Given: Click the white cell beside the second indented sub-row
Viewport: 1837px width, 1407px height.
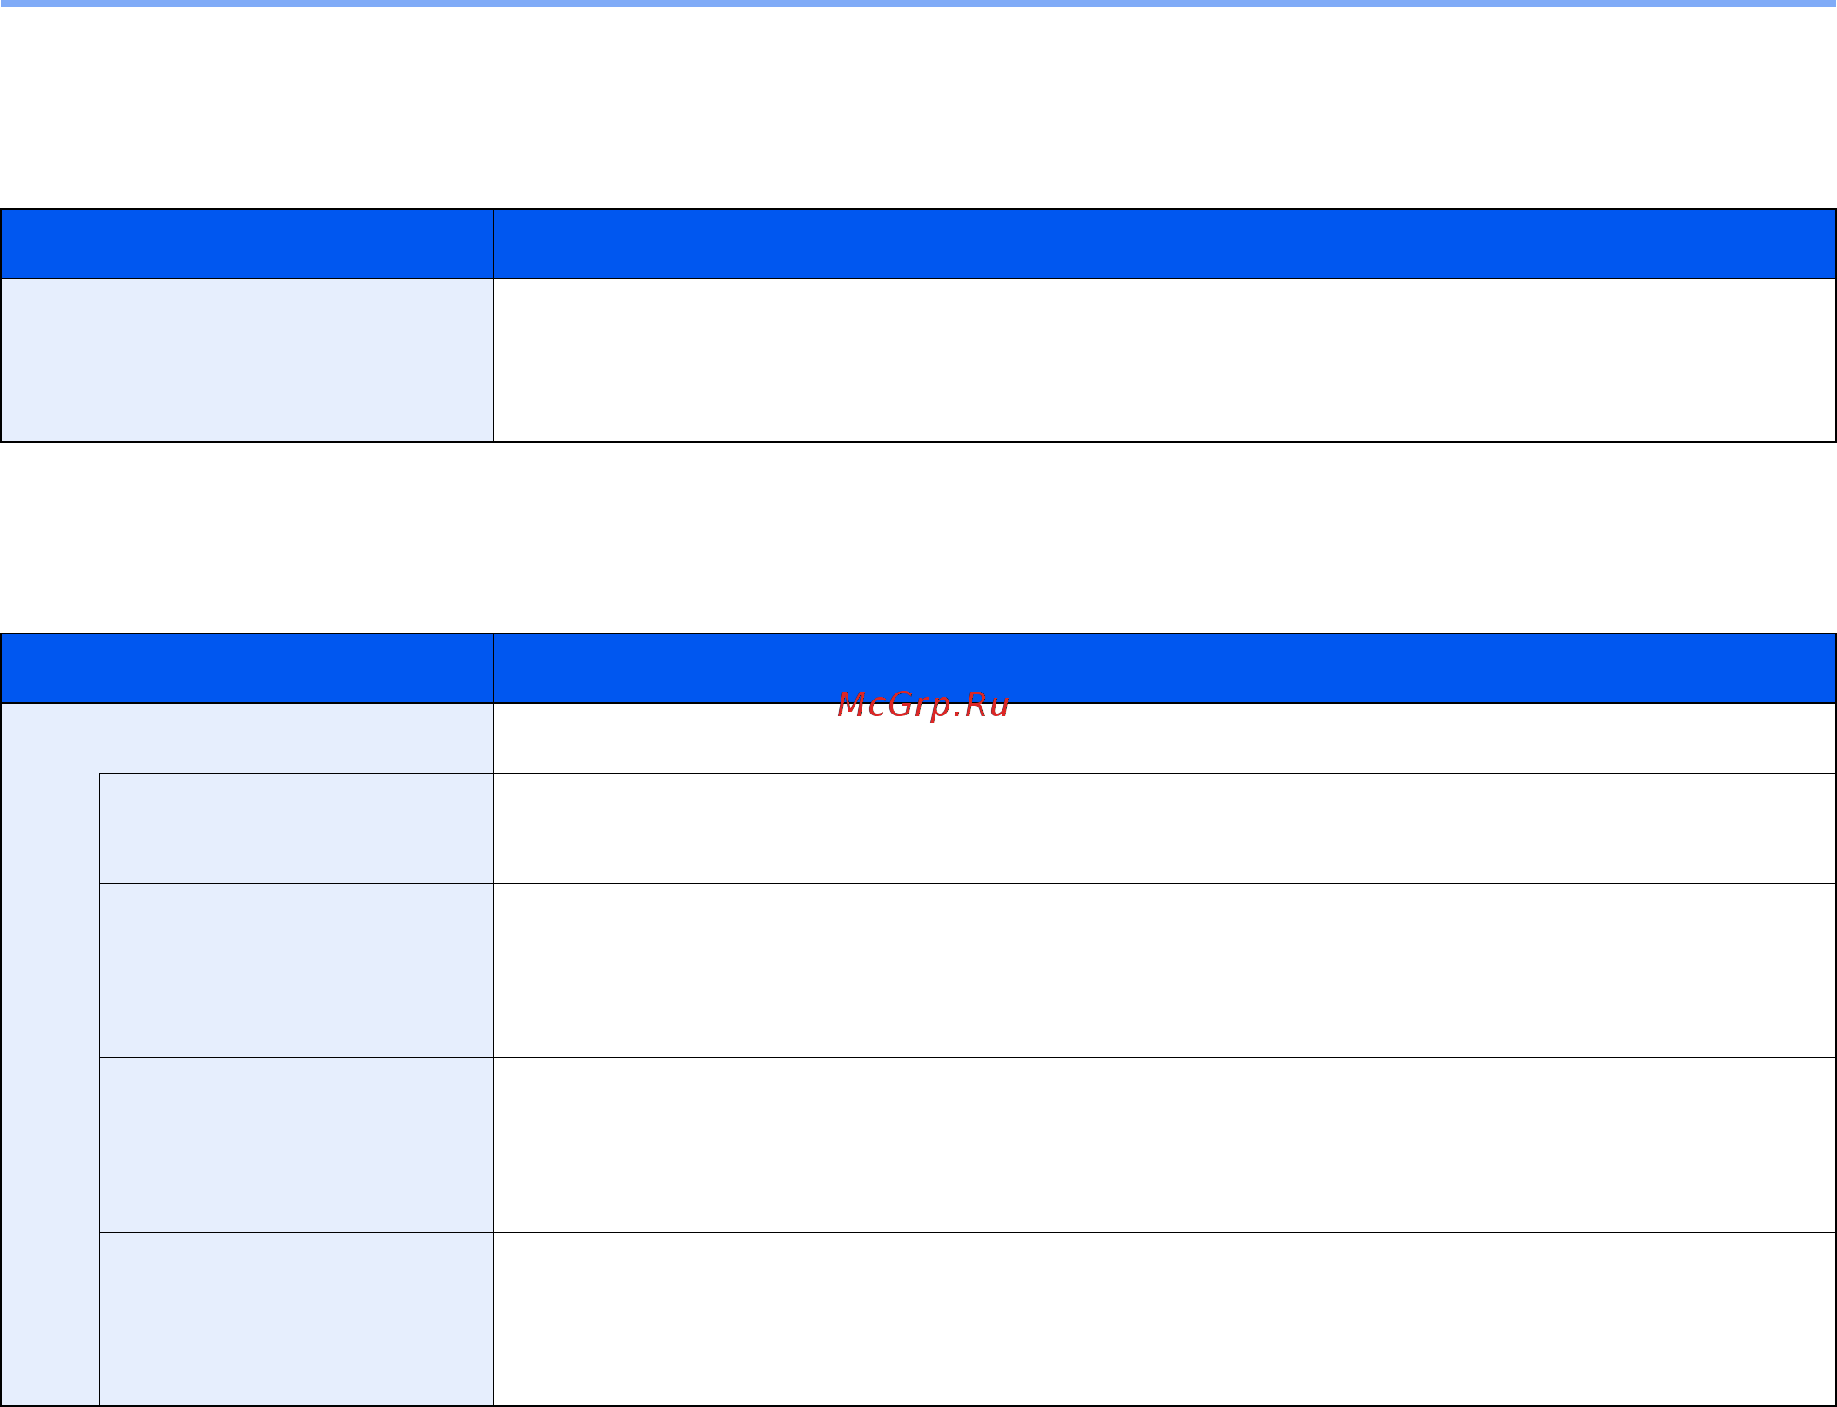Looking at the screenshot, I should point(1164,971).
